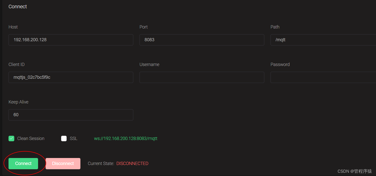Click the SSL label text
The width and height of the screenshot is (376, 176).
(74, 138)
